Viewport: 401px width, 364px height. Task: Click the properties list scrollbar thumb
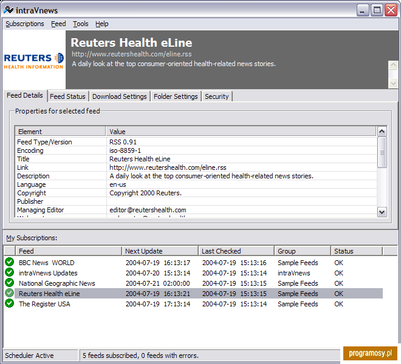coord(382,152)
